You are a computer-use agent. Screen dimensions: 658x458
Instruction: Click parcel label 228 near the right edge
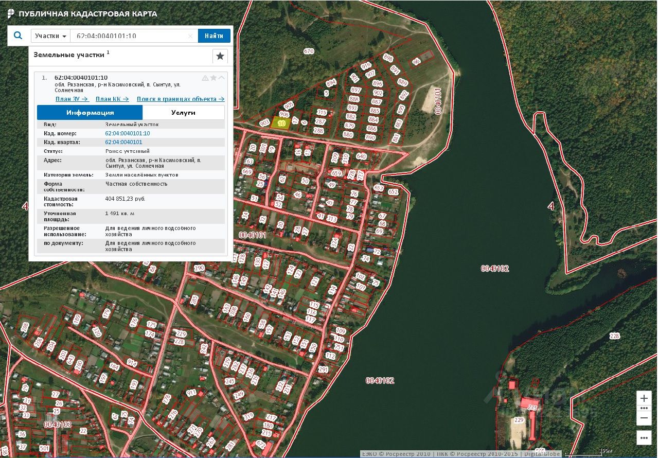(x=614, y=336)
